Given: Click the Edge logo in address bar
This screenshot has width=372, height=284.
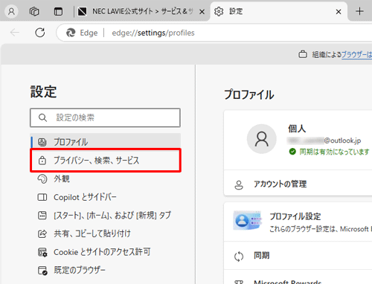Looking at the screenshot, I should 71,33.
